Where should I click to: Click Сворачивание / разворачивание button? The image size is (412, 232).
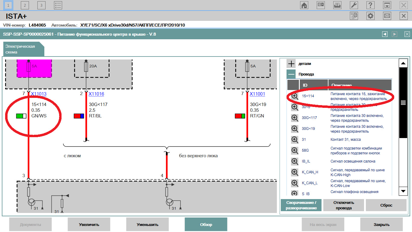pos(301,205)
